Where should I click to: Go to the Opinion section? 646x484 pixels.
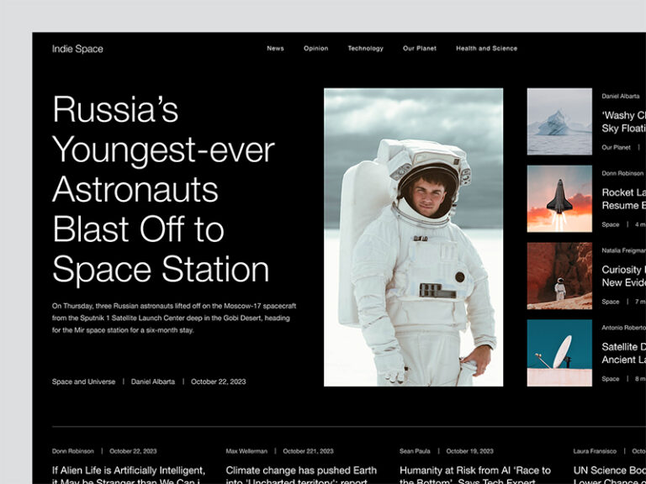tap(315, 49)
